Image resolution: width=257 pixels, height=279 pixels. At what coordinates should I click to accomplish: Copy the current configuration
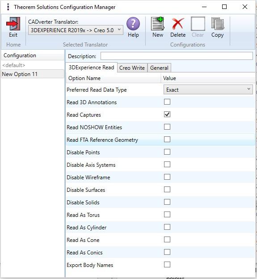point(218,24)
